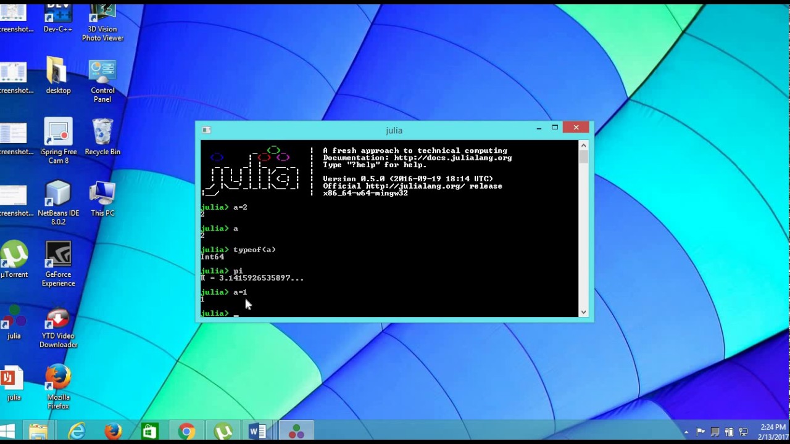The image size is (790, 444).
Task: Open µTorrent from the taskbar
Action: 223,432
